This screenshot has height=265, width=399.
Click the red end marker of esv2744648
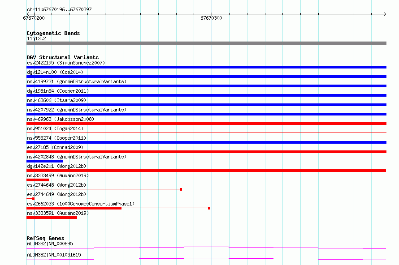click(x=181, y=189)
